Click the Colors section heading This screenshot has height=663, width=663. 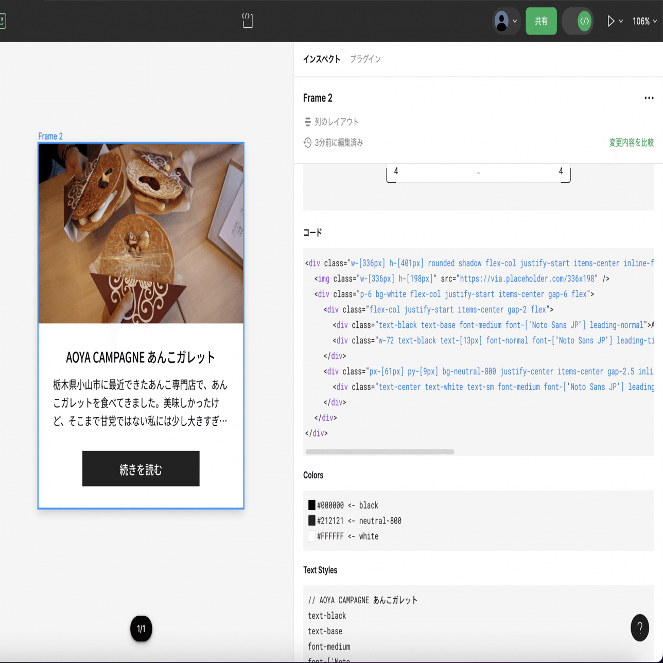(x=313, y=475)
